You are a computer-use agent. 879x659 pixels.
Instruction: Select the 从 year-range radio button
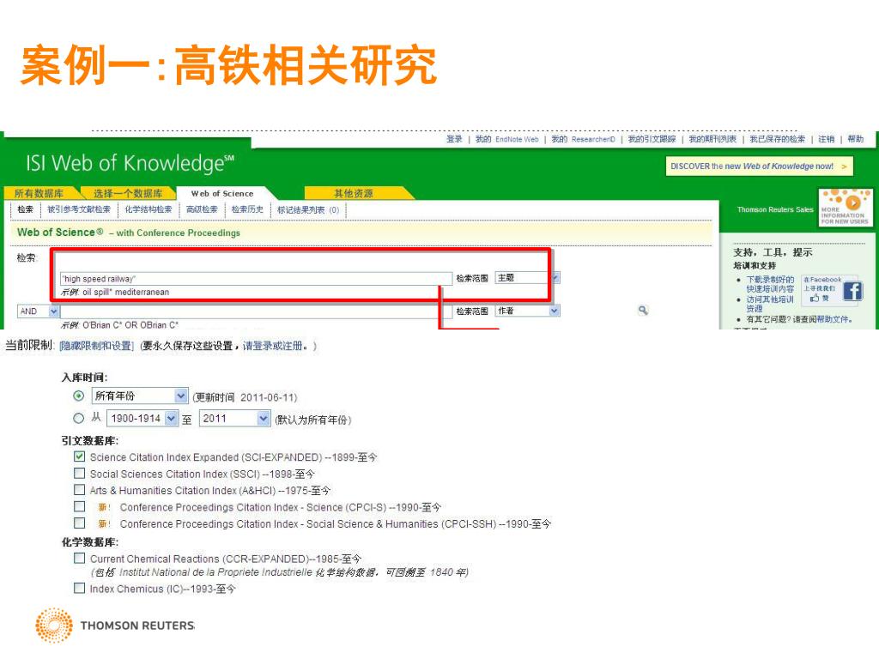[79, 418]
